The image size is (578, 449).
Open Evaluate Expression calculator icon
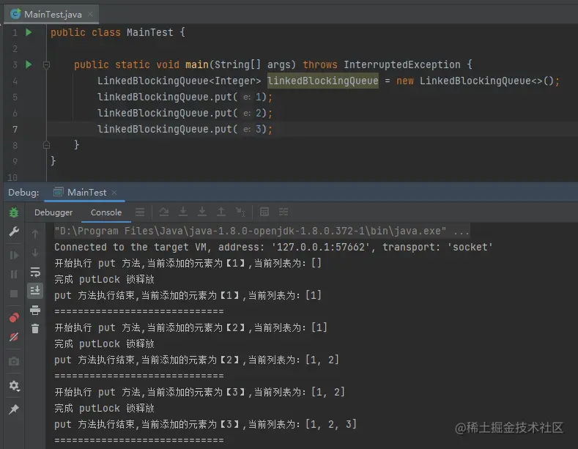tap(264, 212)
